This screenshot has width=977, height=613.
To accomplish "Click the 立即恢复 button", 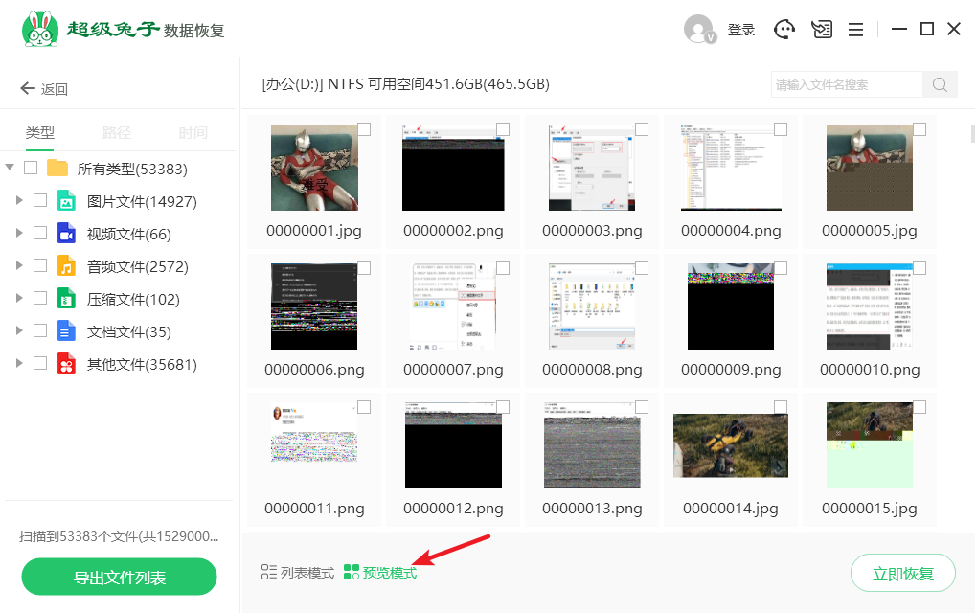I will (902, 574).
